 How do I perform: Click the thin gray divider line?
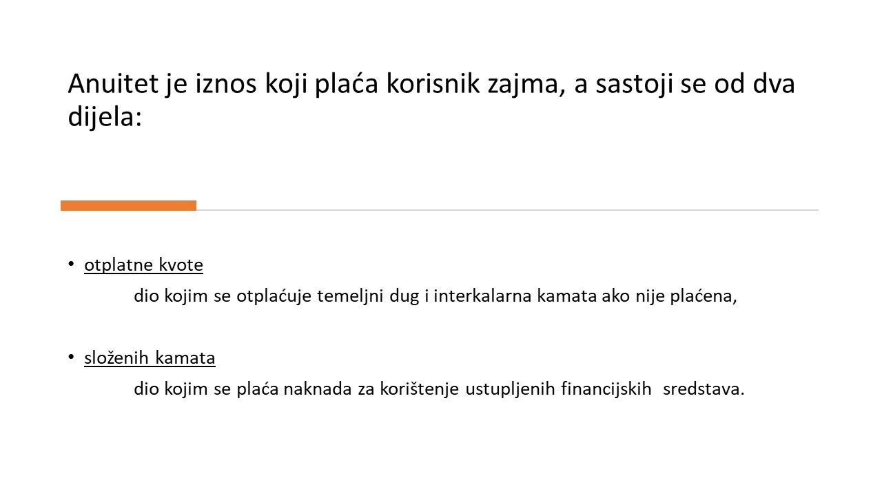pyautogui.click(x=507, y=209)
